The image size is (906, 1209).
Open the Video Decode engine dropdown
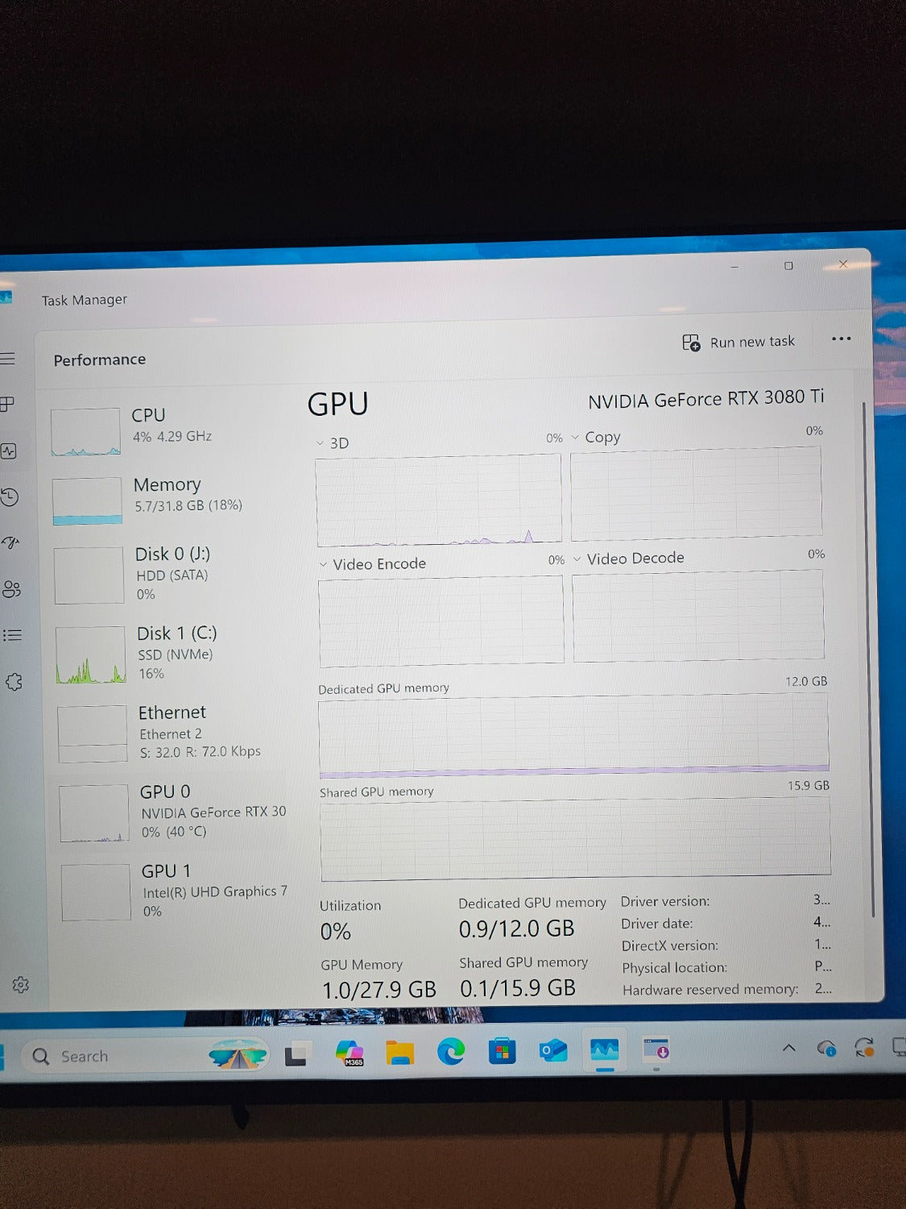tap(577, 559)
